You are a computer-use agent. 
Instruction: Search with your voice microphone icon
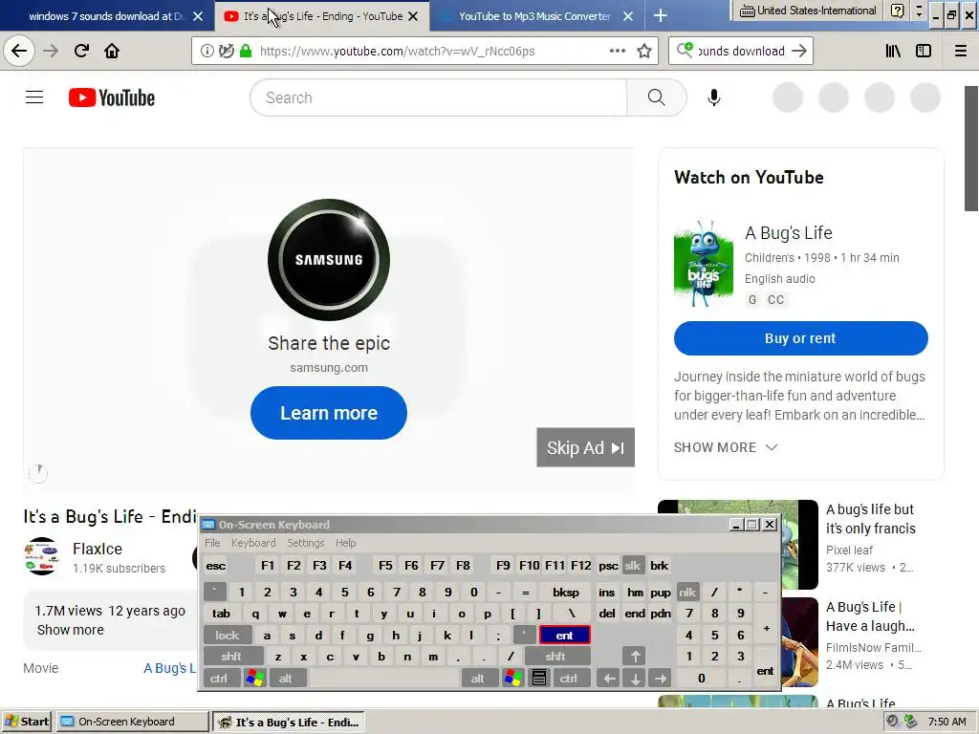[x=714, y=97]
